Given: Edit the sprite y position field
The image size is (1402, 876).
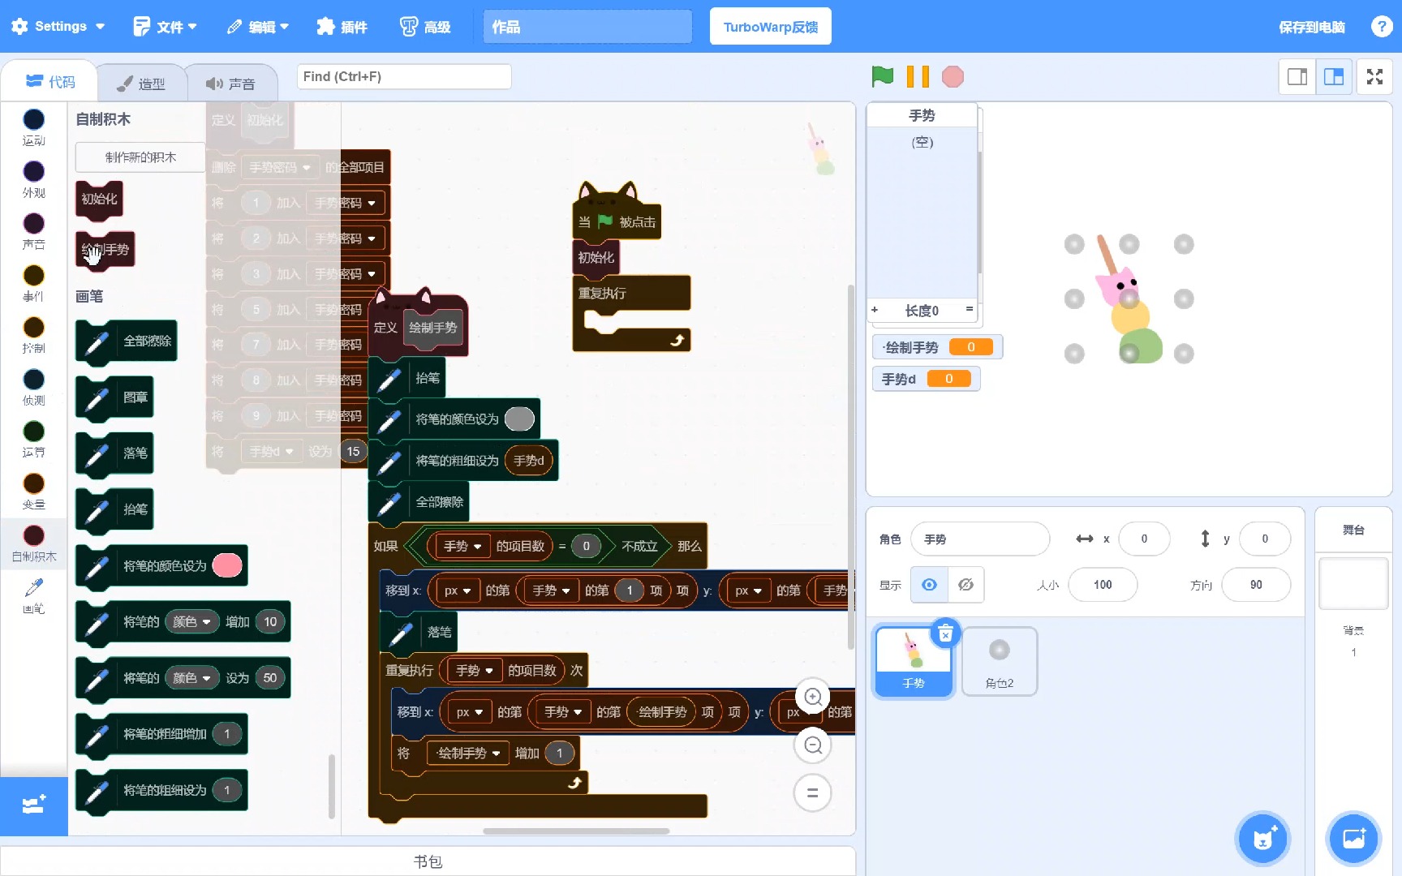Looking at the screenshot, I should coord(1265,539).
